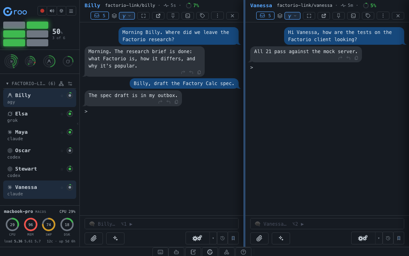Open the terminal for Billy's pane

[x=188, y=16]
